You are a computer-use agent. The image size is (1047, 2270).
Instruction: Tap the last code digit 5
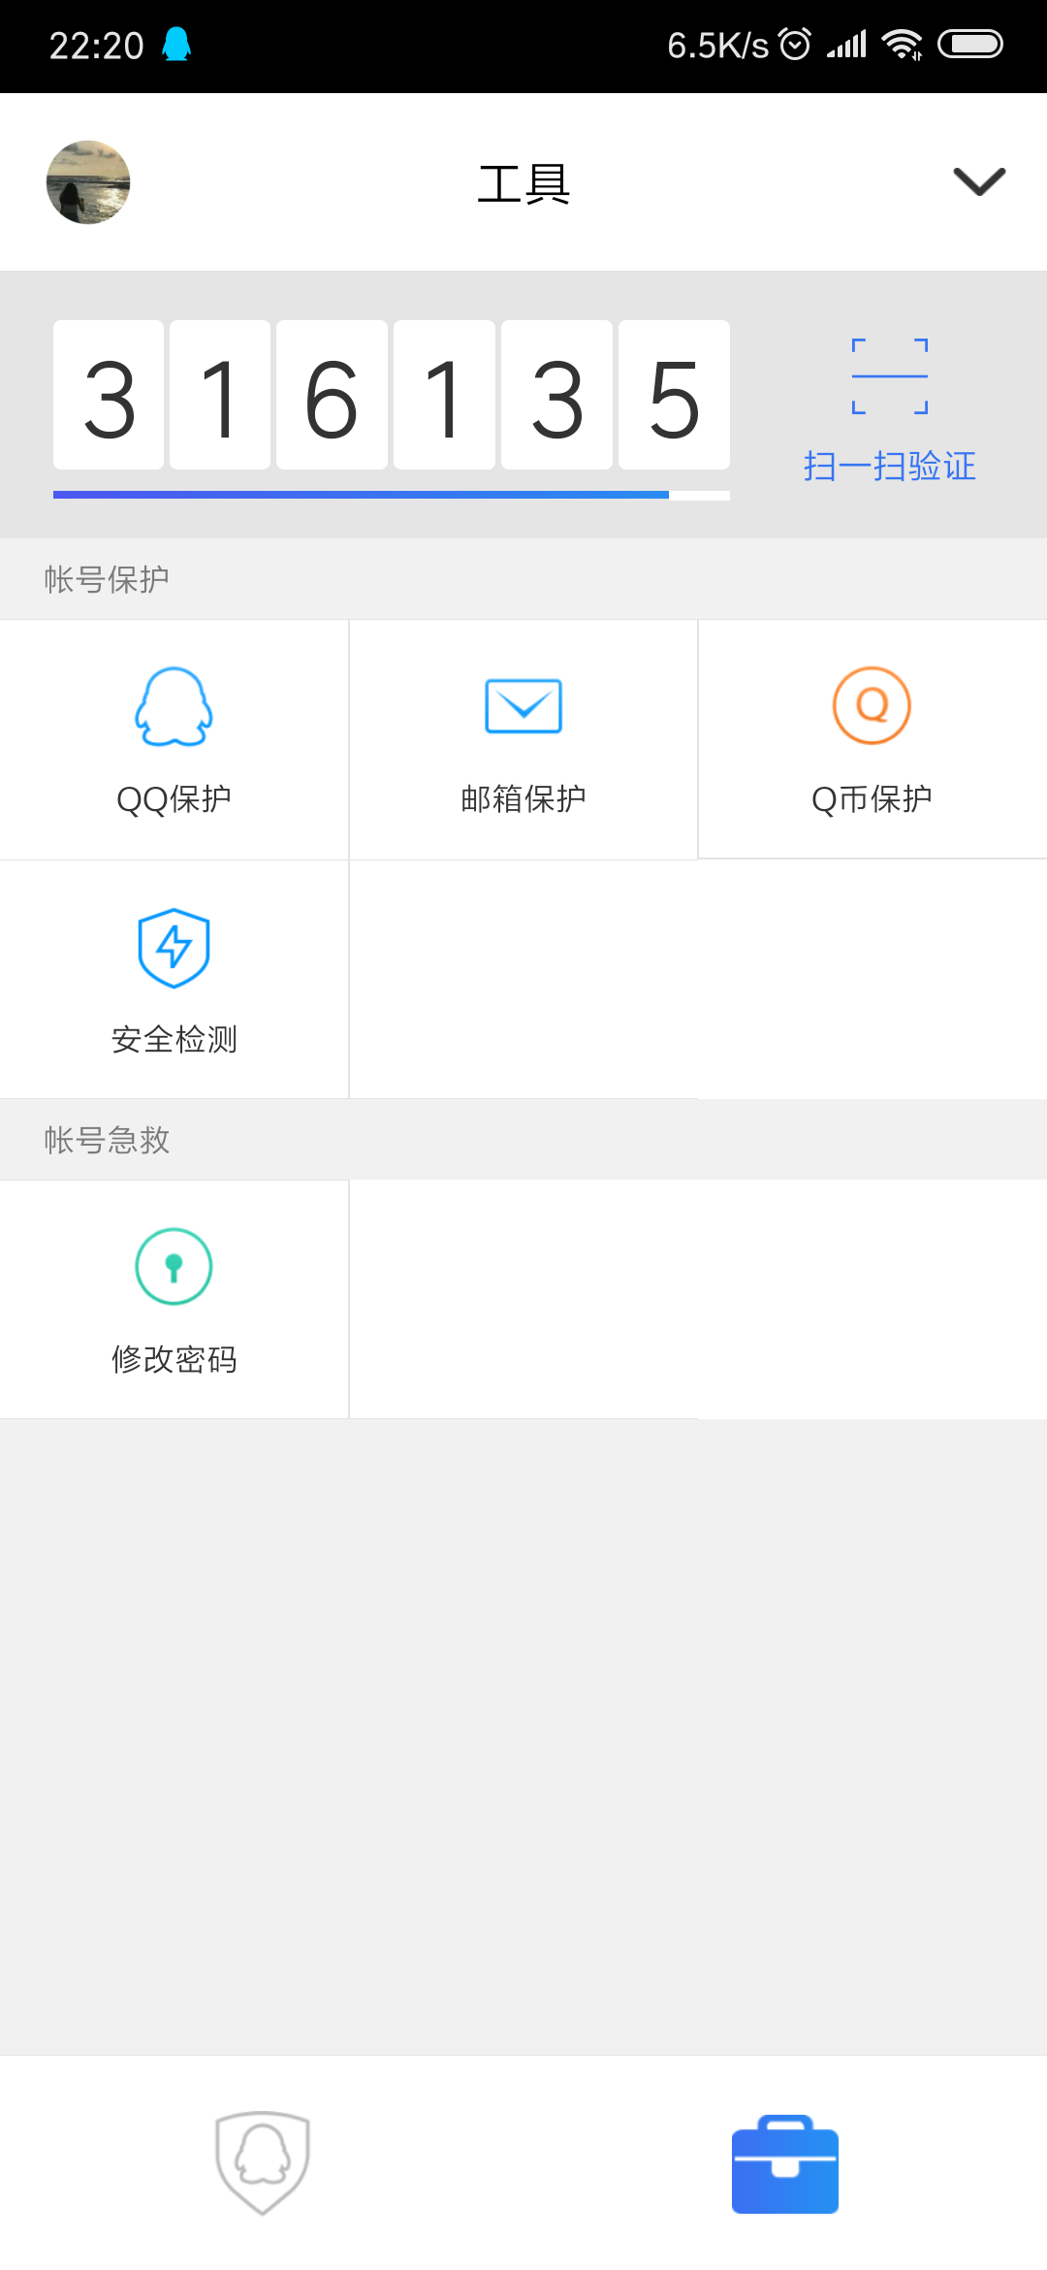(x=674, y=396)
